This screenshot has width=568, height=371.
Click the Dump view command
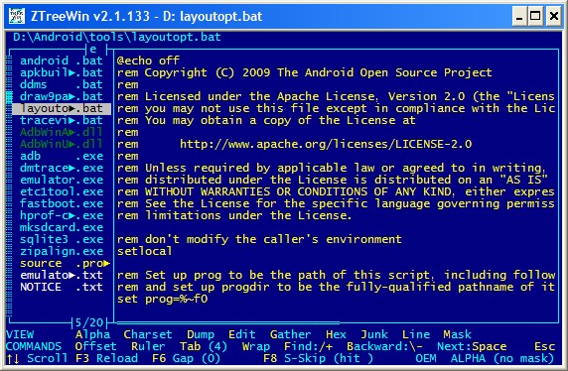[x=201, y=334]
